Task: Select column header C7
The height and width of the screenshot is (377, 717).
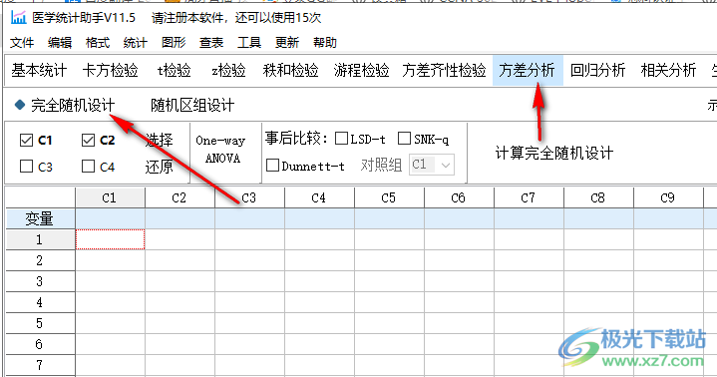Action: pyautogui.click(x=530, y=197)
